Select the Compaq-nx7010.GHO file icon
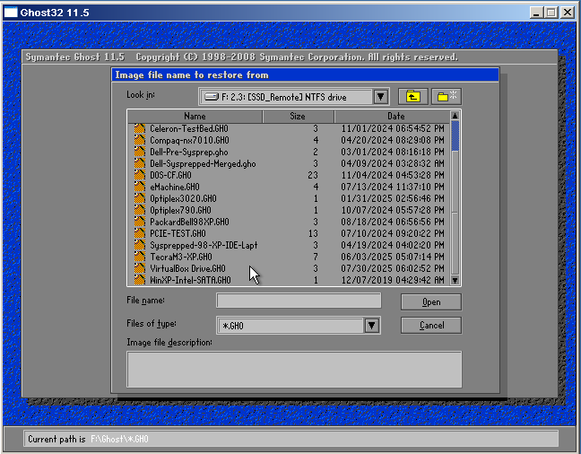Image resolution: width=581 pixels, height=454 pixels. point(139,140)
